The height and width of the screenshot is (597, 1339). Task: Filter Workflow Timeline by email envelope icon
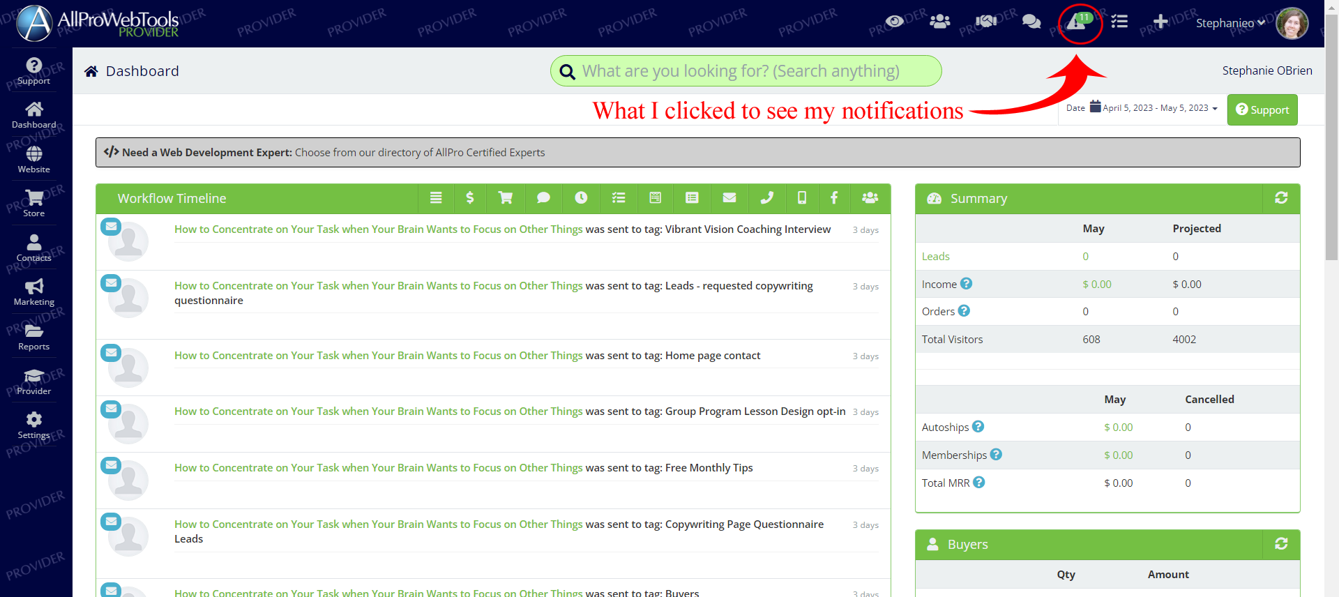[x=729, y=198]
